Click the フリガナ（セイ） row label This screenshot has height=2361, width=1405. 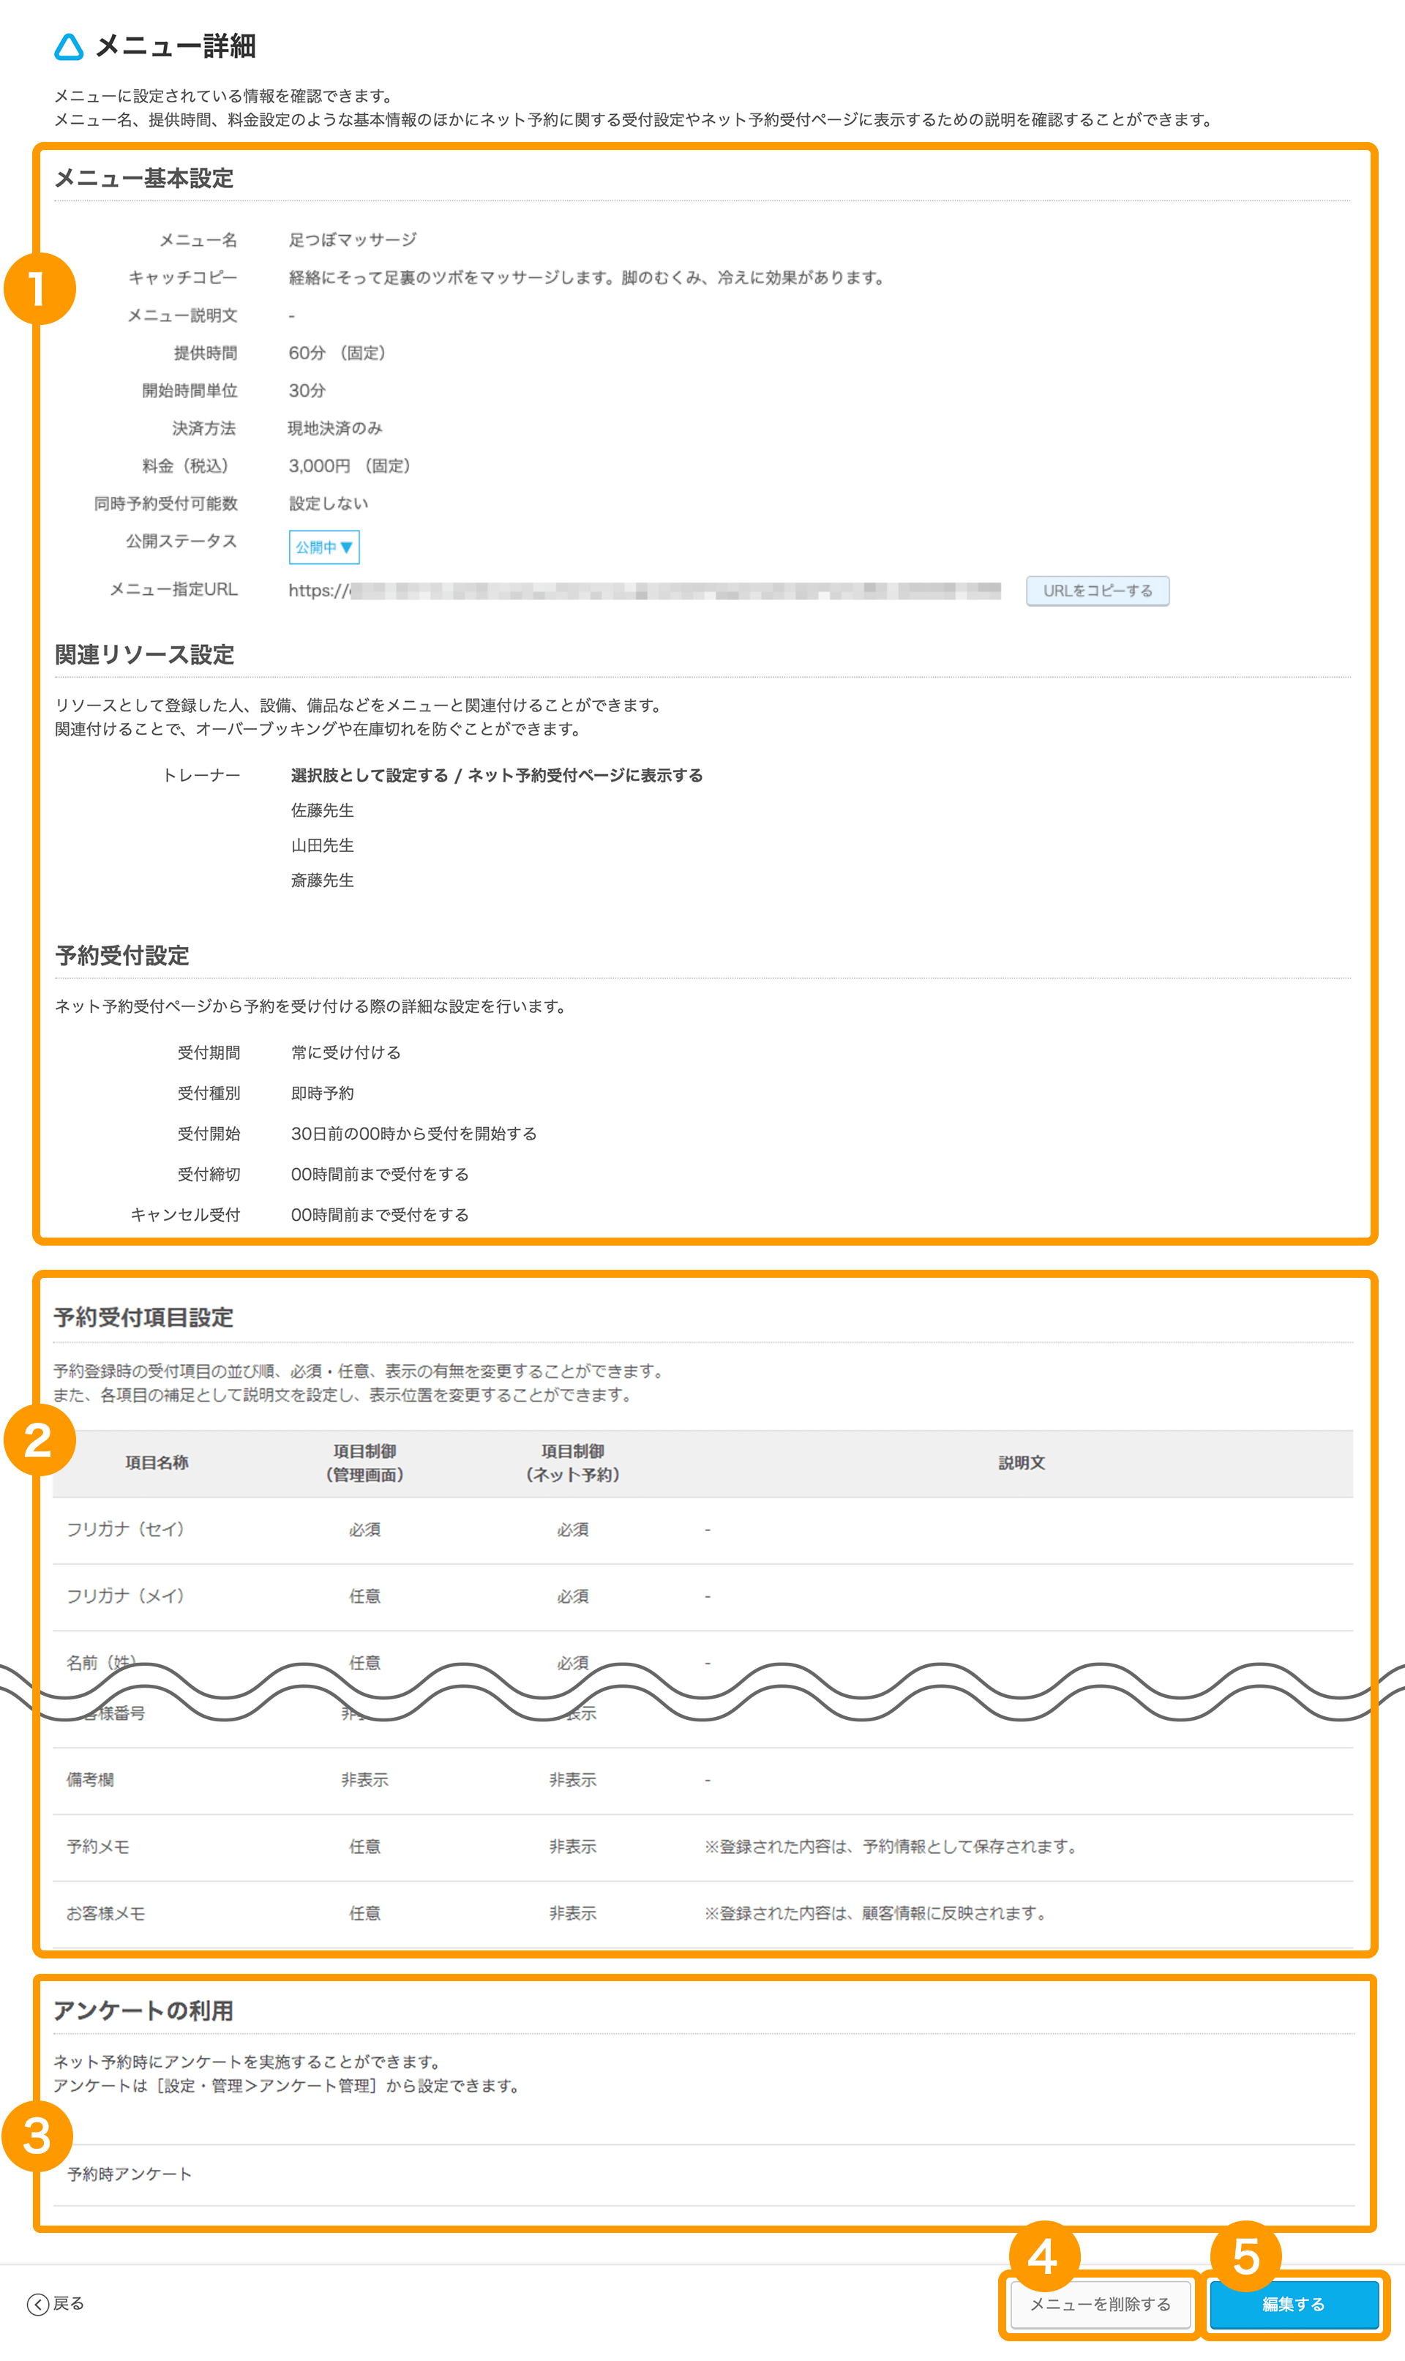click(125, 1529)
